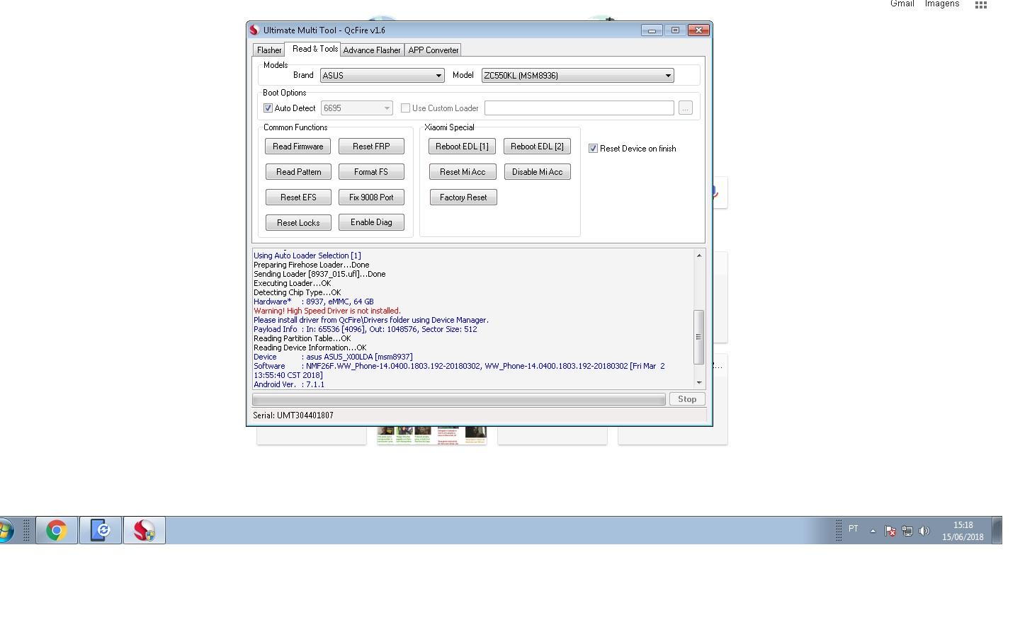Screen dimensions: 1020x637
Task: Close the QcFire window
Action: click(698, 30)
